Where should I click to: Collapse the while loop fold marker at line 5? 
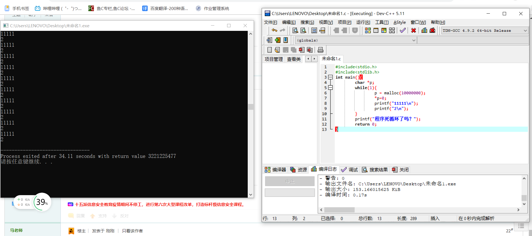[331, 88]
